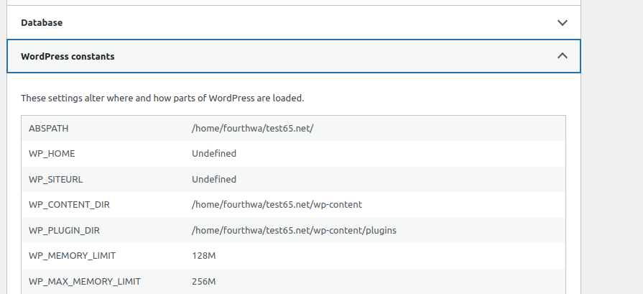This screenshot has width=643, height=294.
Task: Open the Database accordion heading
Action: pos(42,22)
